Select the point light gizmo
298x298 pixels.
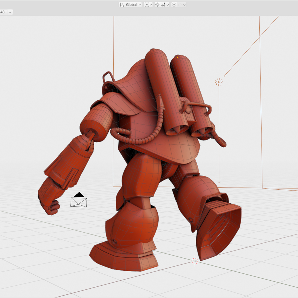tap(219, 82)
